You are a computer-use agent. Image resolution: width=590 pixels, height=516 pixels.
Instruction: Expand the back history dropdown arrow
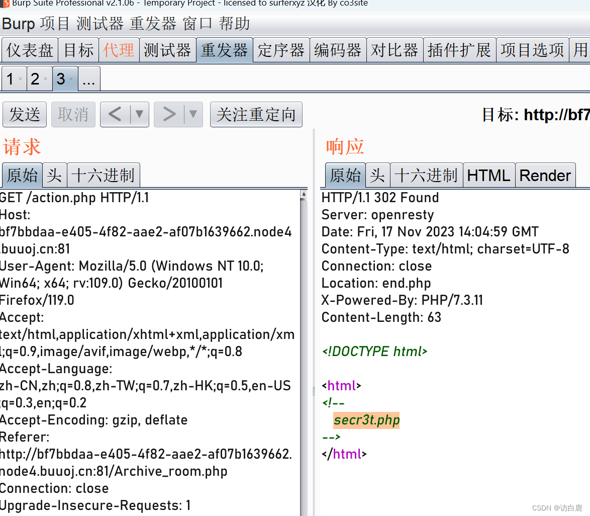click(x=139, y=115)
